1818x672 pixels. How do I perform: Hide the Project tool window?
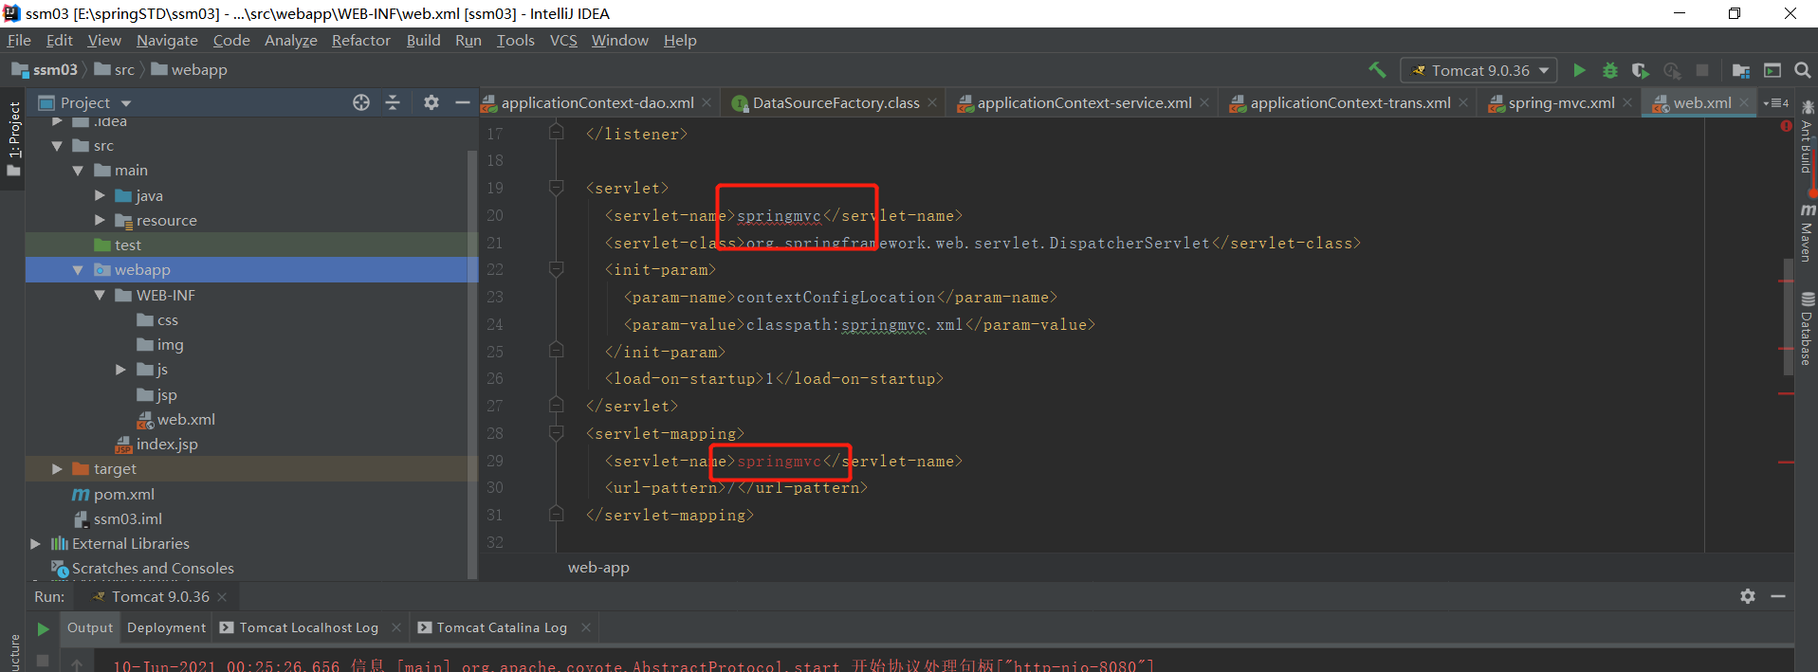pyautogui.click(x=463, y=102)
